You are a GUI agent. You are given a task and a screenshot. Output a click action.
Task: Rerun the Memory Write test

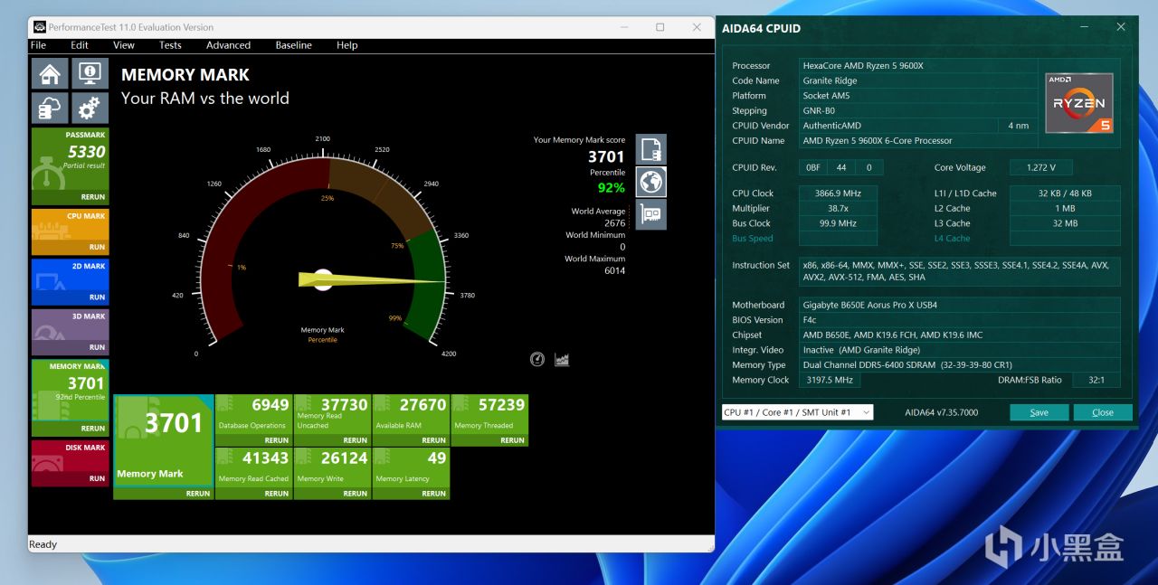[x=356, y=494]
